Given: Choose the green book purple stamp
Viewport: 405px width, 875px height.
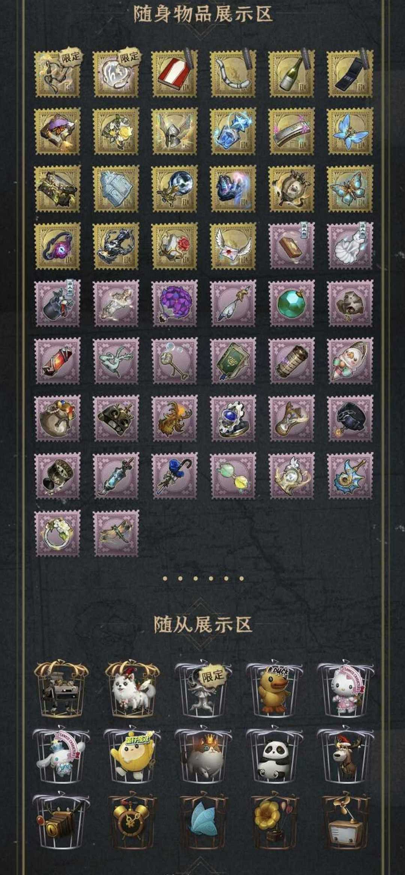Looking at the screenshot, I should coord(233,361).
